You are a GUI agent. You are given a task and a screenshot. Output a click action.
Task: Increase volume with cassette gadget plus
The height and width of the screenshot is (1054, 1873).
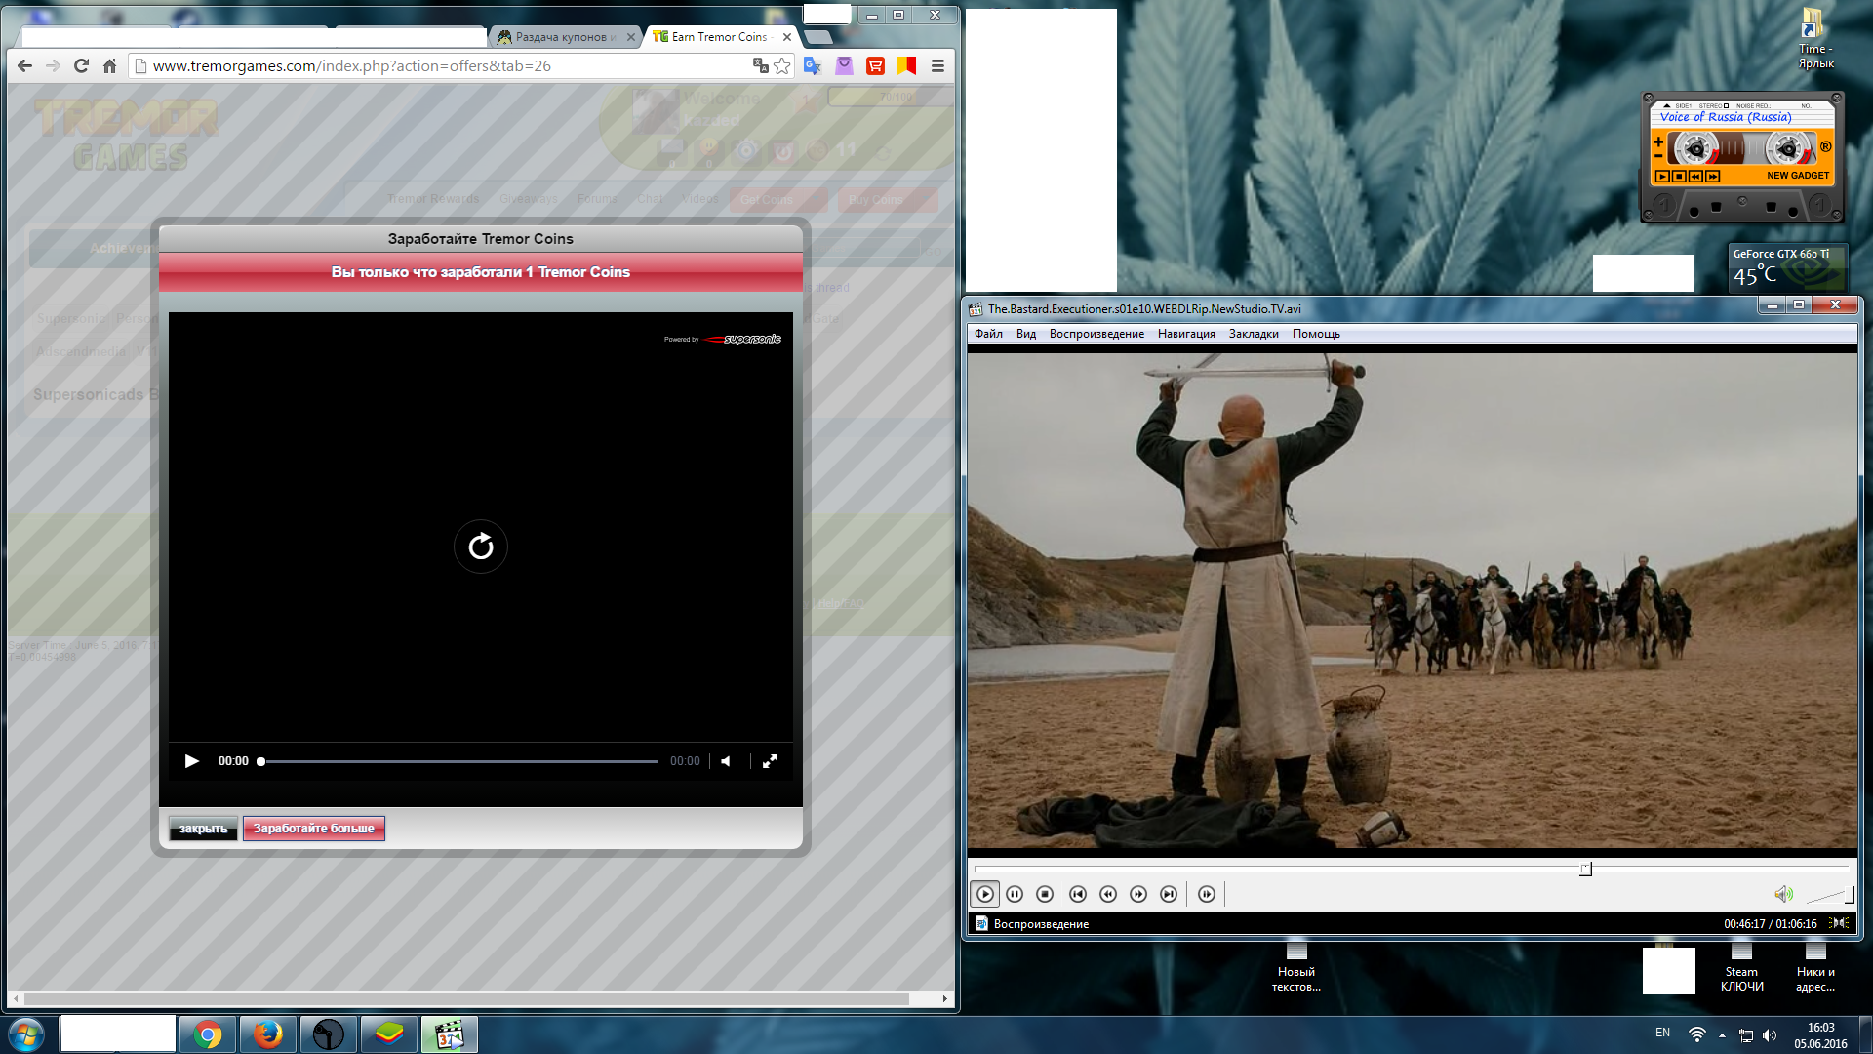pos(1658,142)
